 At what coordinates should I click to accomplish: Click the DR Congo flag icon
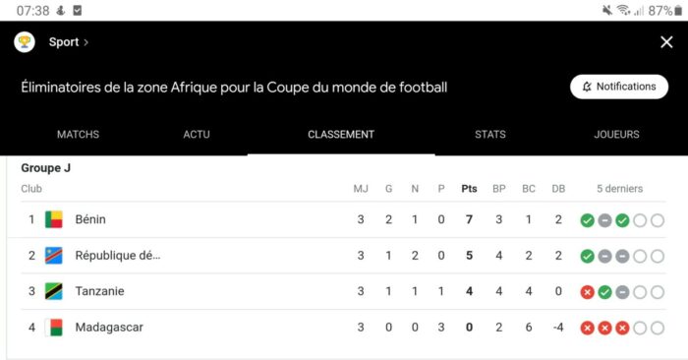[54, 255]
